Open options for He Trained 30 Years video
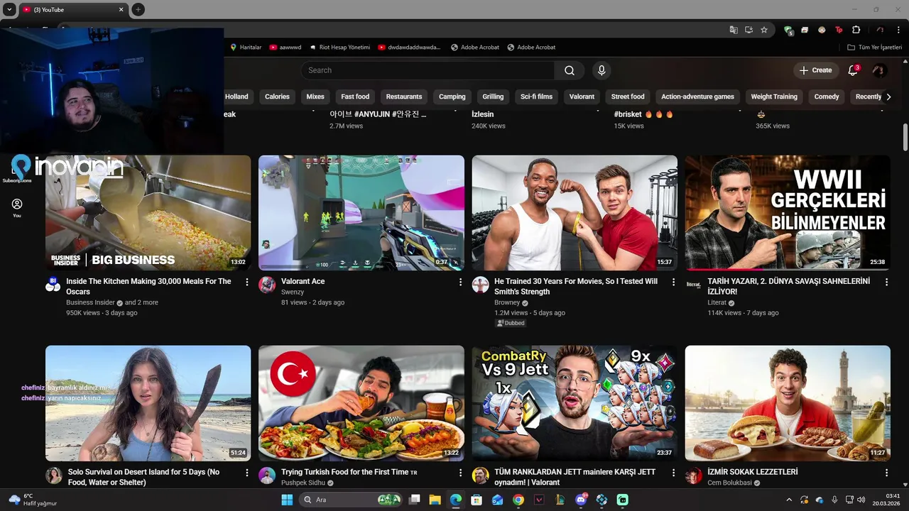This screenshot has height=511, width=909. pos(673,282)
